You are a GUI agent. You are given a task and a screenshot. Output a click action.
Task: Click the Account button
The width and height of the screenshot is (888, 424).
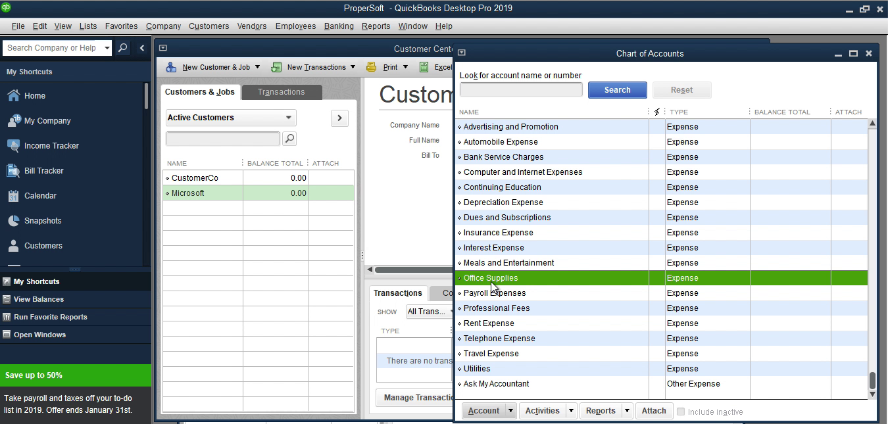coord(483,411)
